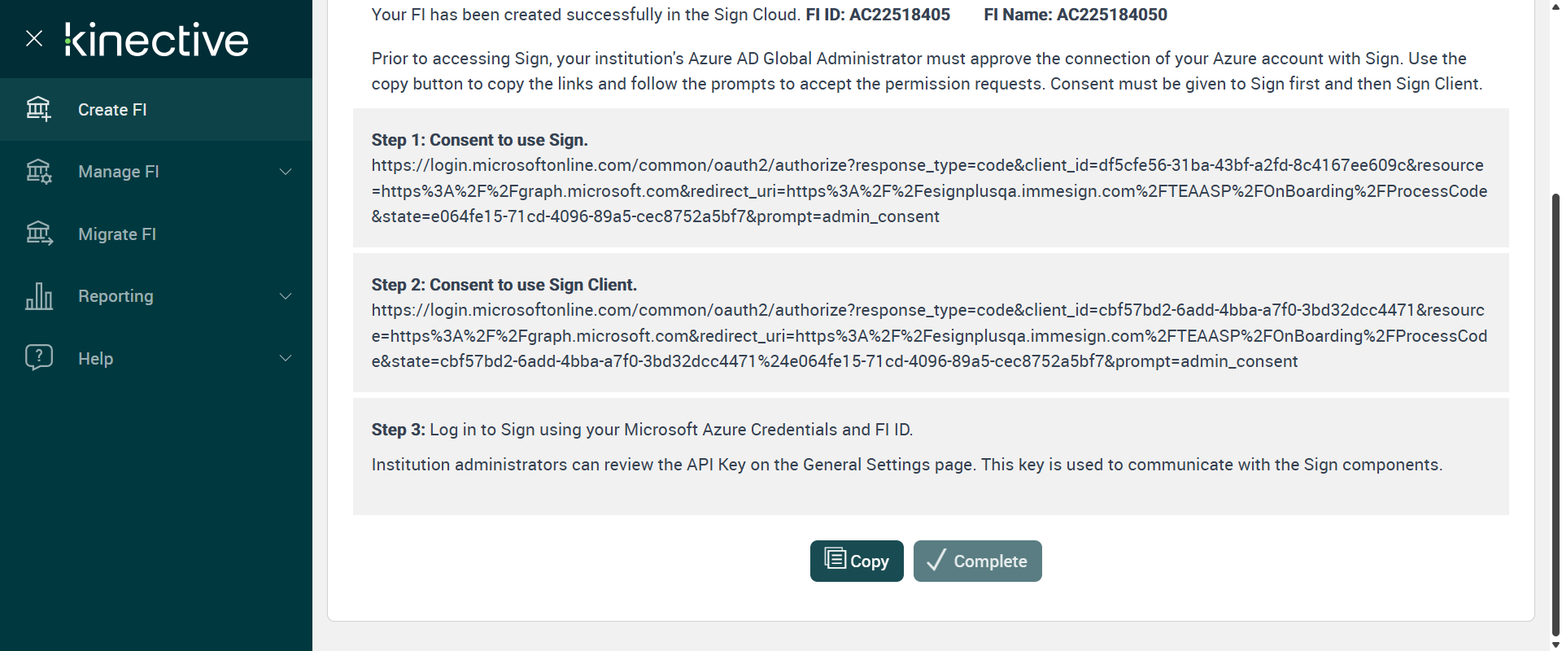1562x651 pixels.
Task: Expand the Help menu chevron
Action: pyautogui.click(x=286, y=358)
